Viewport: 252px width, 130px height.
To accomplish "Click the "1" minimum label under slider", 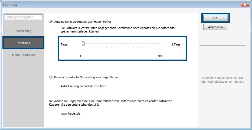I will (80, 56).
